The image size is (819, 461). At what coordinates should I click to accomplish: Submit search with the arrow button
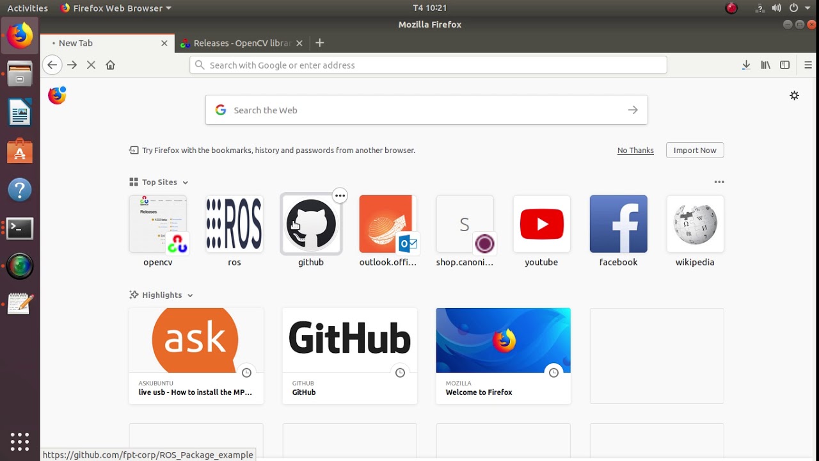pyautogui.click(x=633, y=110)
